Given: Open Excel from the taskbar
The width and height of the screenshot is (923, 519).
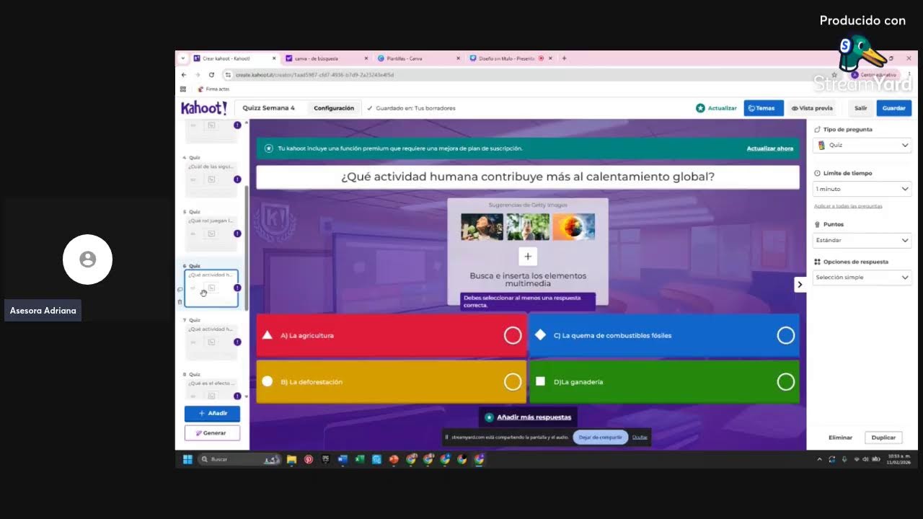Looking at the screenshot, I should (x=360, y=459).
